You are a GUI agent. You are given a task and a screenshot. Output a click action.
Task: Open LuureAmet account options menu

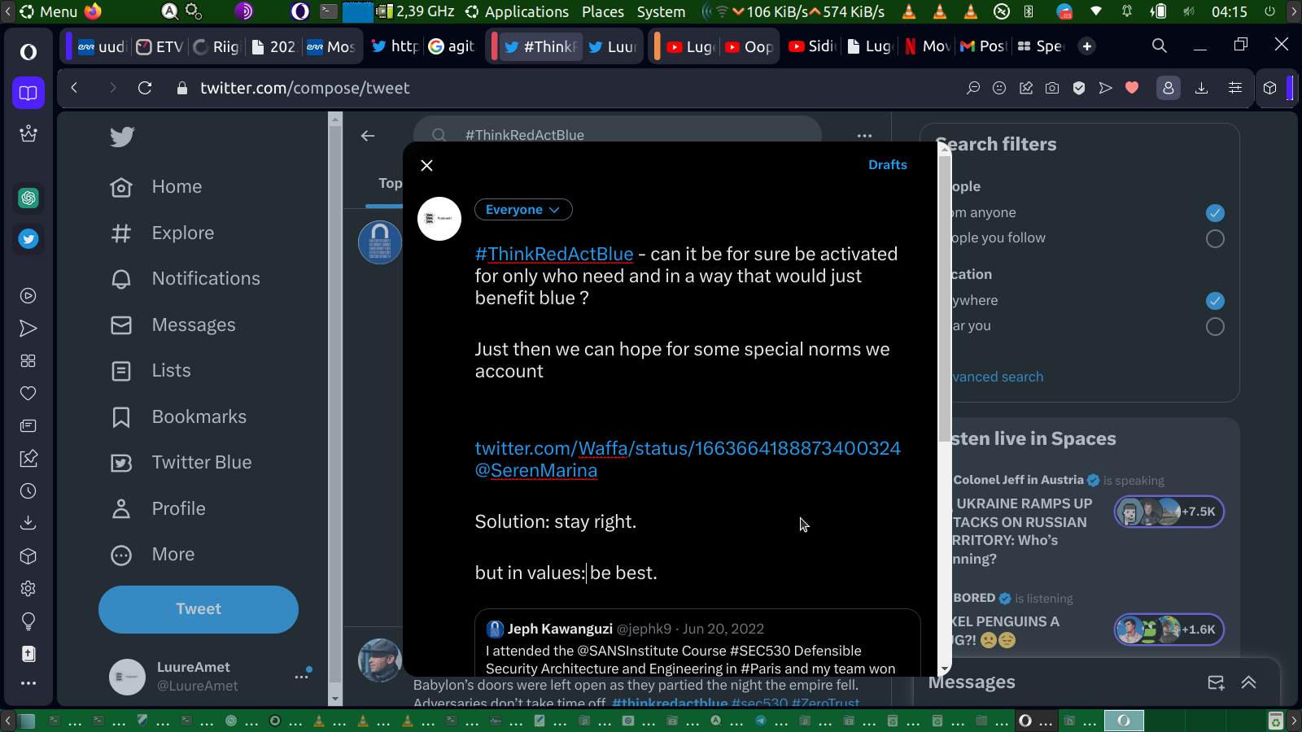(302, 676)
